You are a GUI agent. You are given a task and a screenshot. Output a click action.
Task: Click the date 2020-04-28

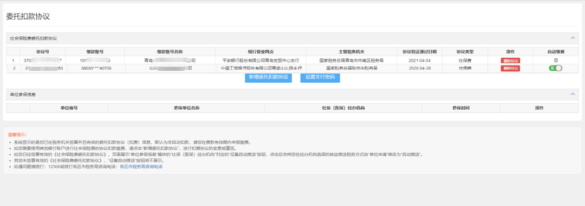click(420, 69)
